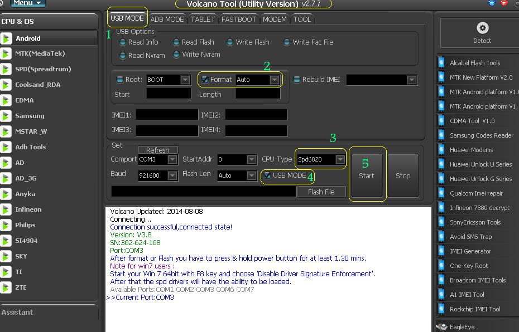Viewport: 519px width, 332px height.
Task: Switch to the TABLET tab
Action: coord(203,19)
